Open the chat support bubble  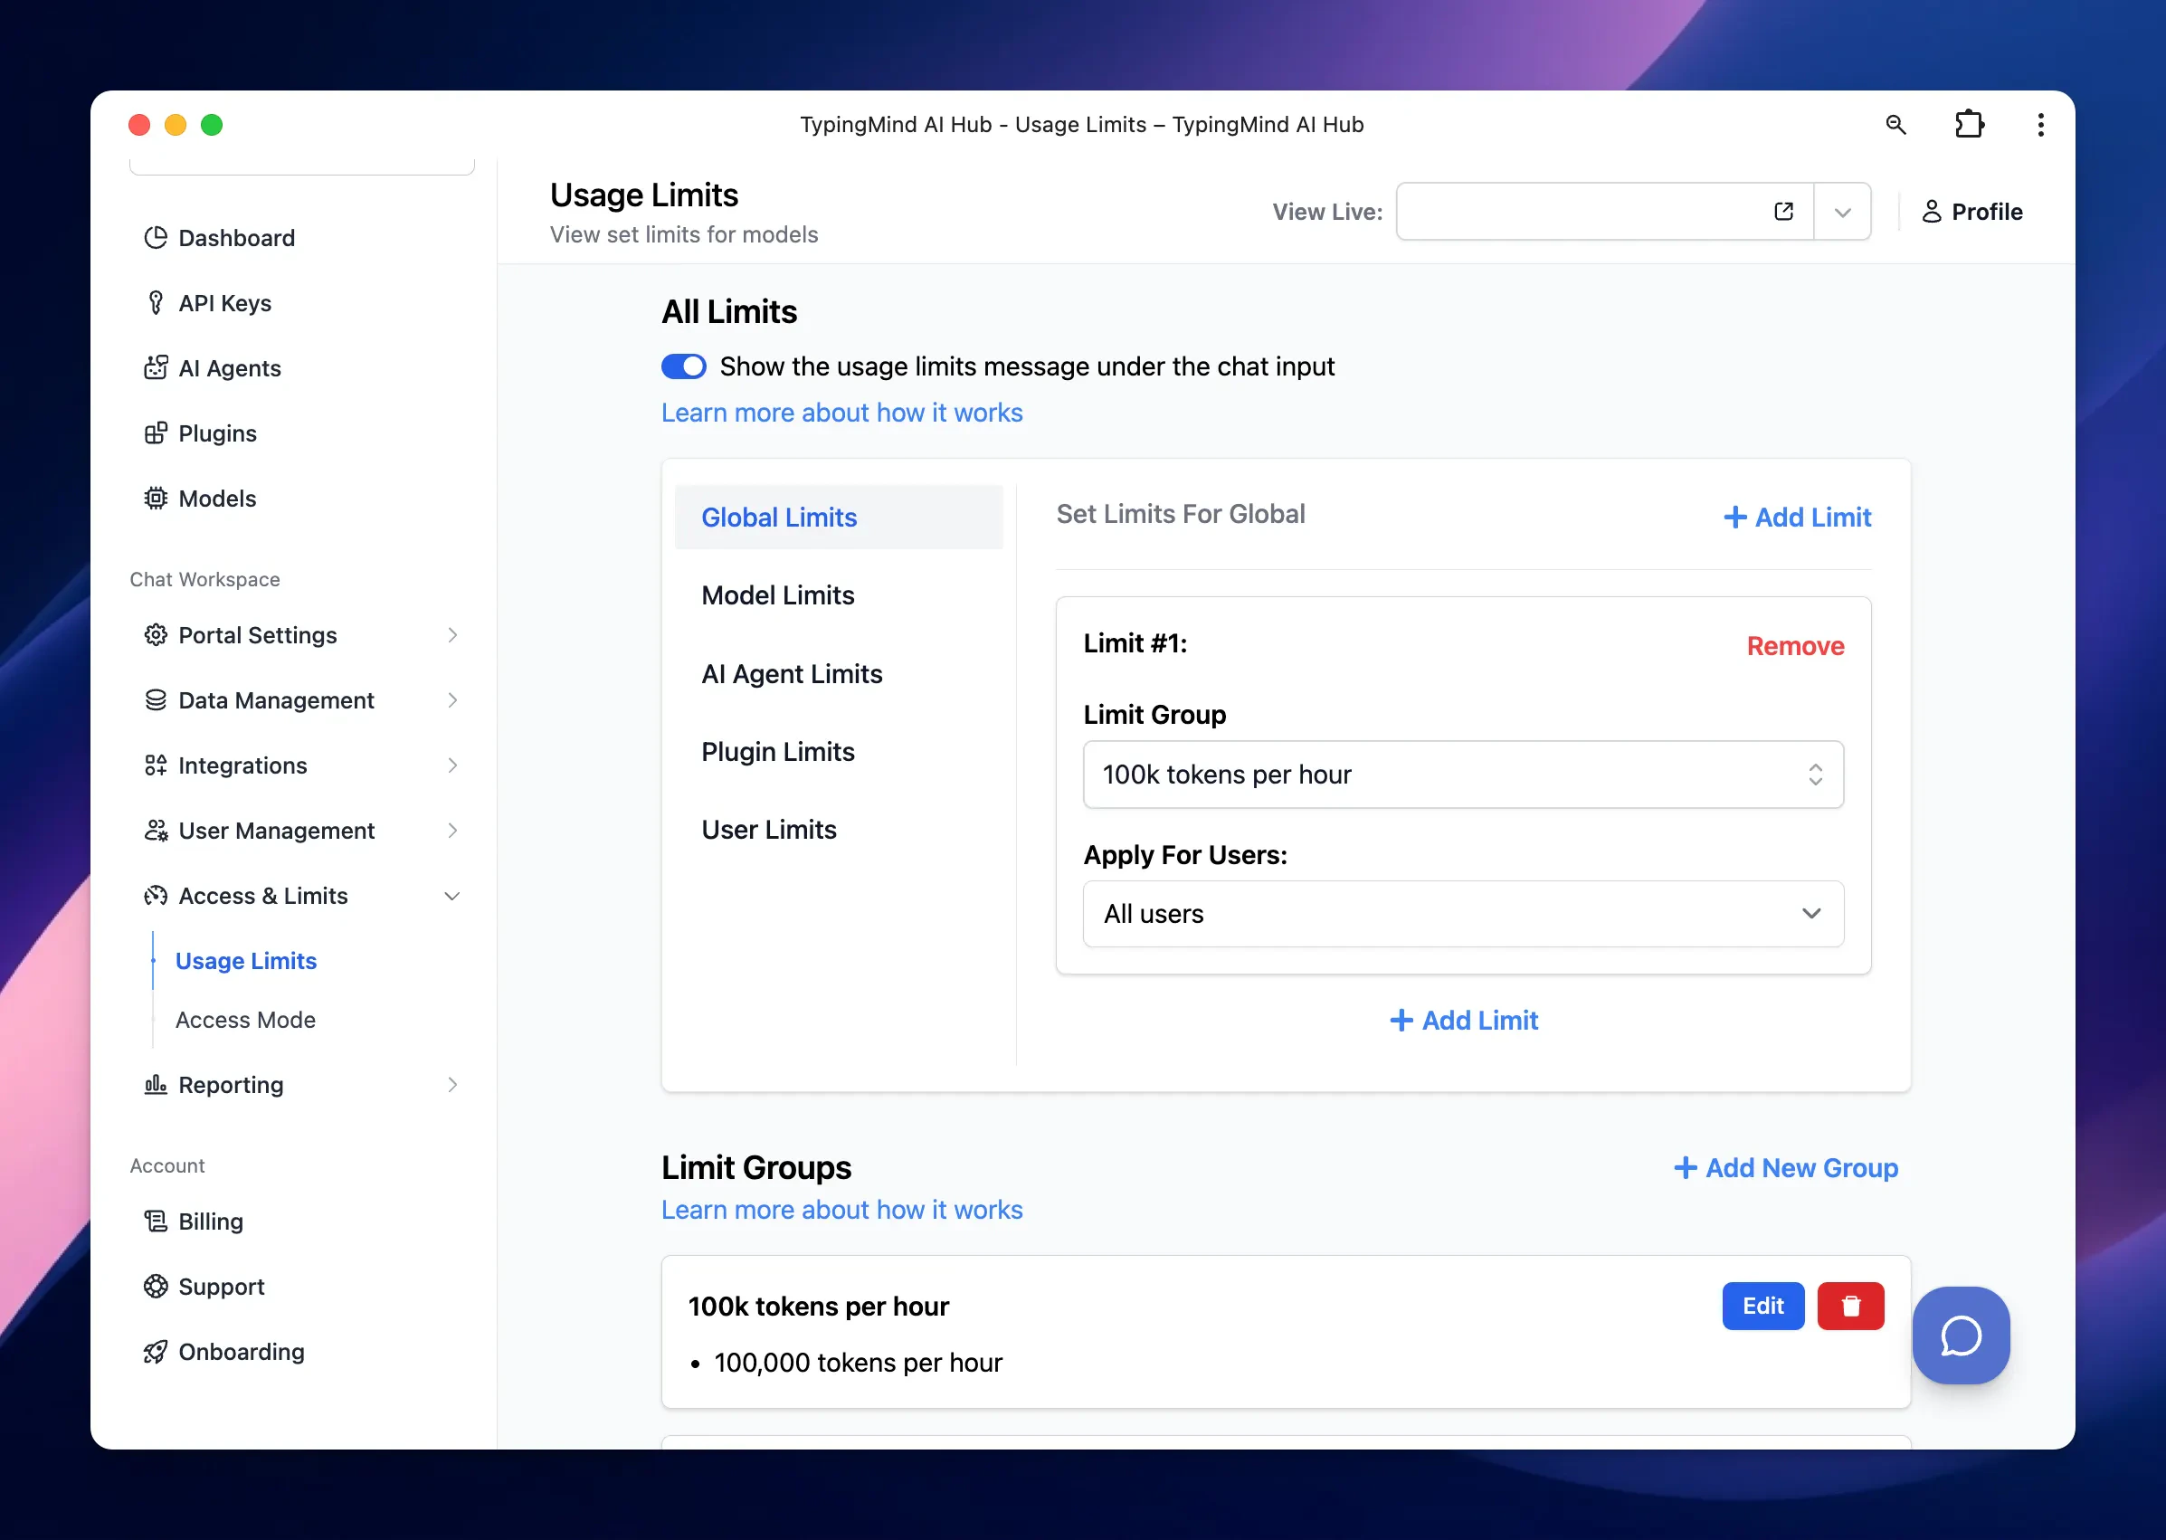click(x=1962, y=1336)
